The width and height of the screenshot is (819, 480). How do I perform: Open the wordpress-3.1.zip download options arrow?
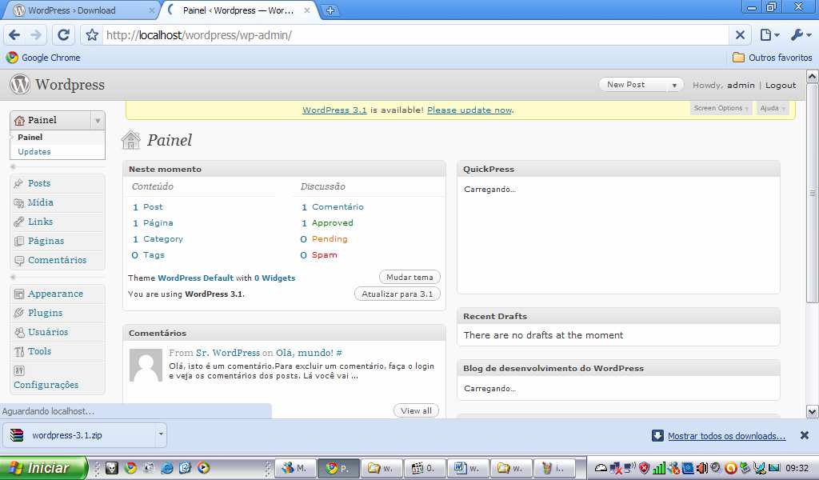[161, 434]
